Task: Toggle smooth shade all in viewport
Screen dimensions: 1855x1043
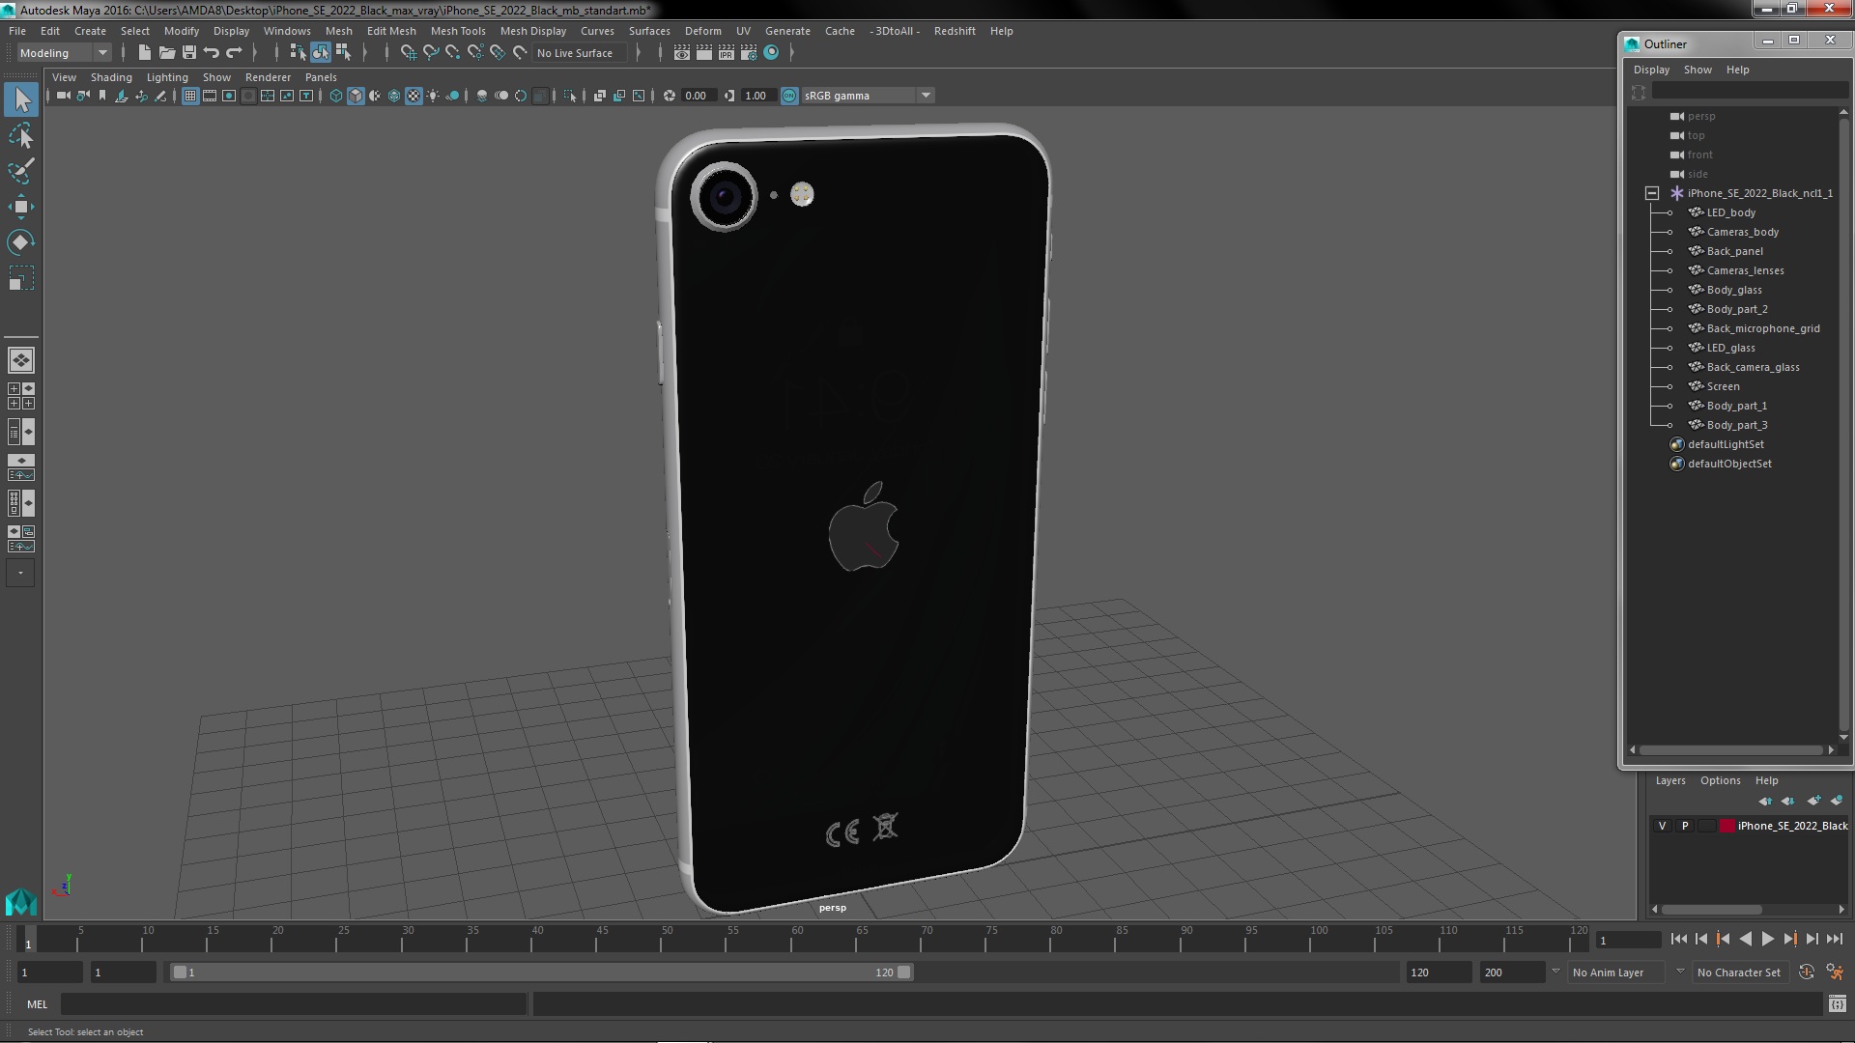Action: [x=356, y=96]
